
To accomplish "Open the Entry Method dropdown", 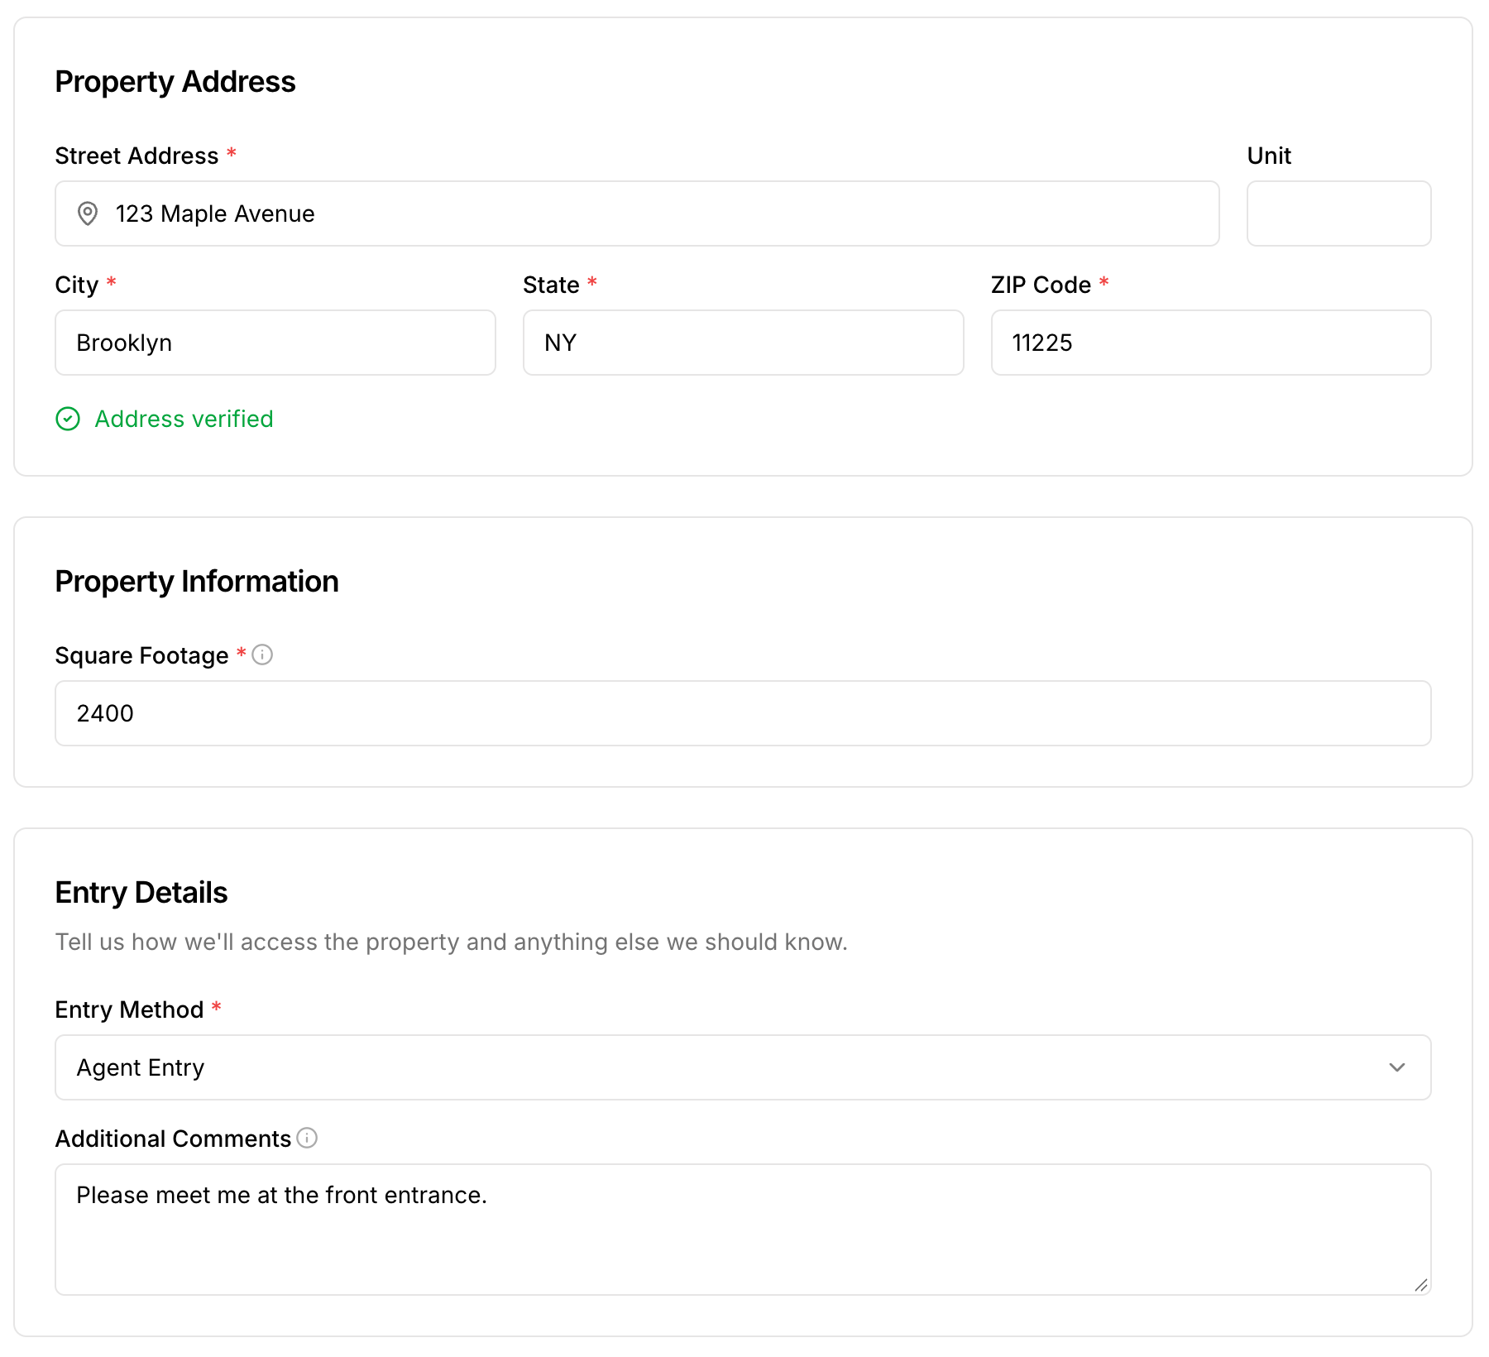I will [743, 1067].
